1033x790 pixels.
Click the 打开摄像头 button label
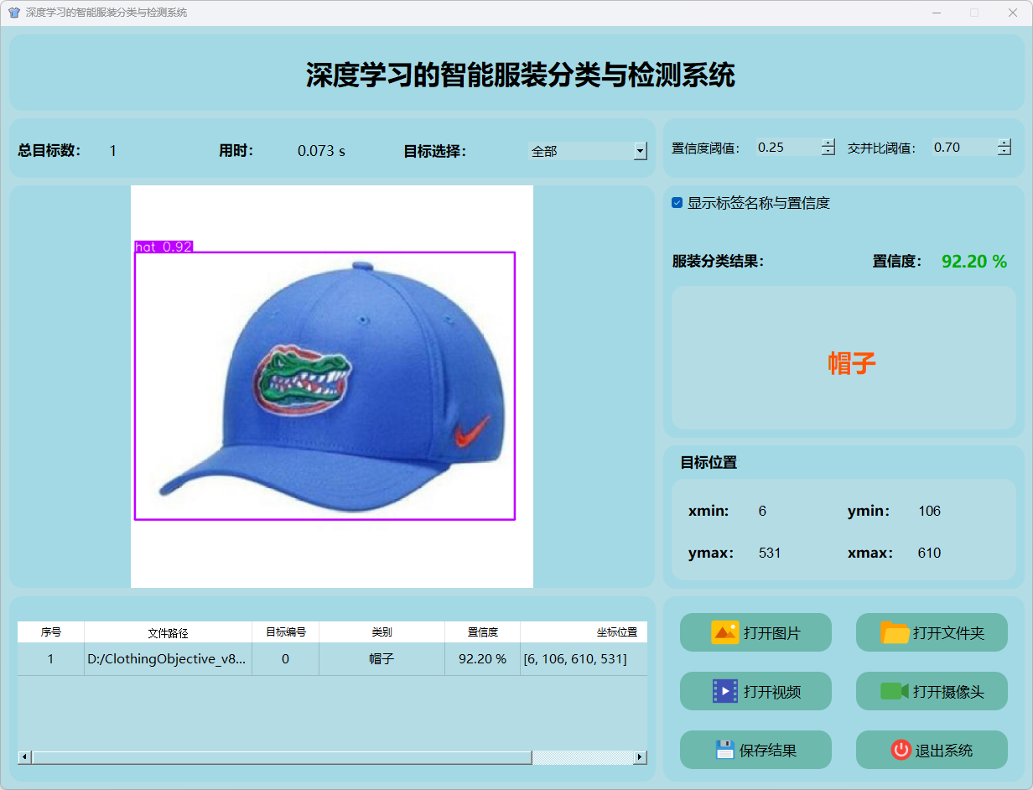pos(948,692)
